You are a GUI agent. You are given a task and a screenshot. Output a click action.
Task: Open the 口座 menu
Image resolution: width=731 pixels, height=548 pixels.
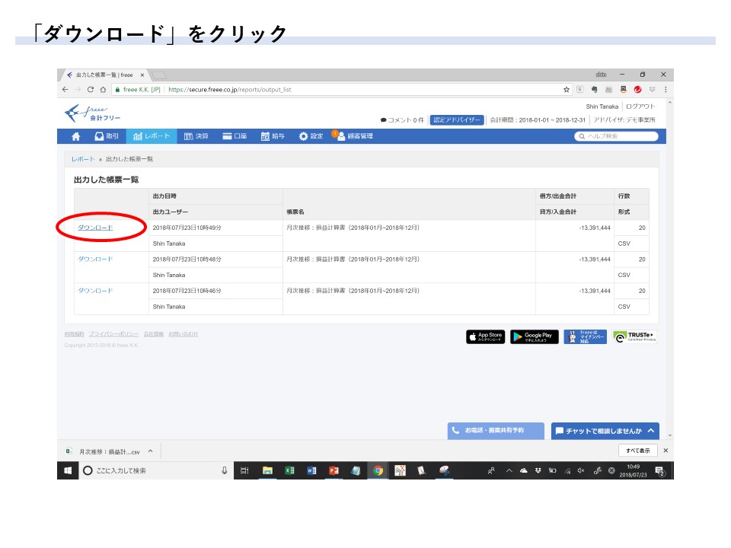point(235,136)
